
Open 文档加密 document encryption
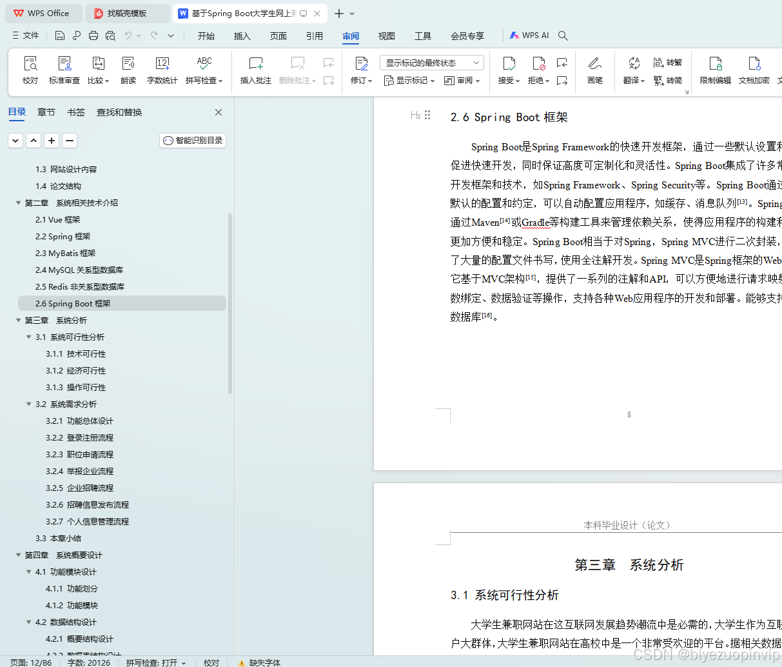click(754, 64)
